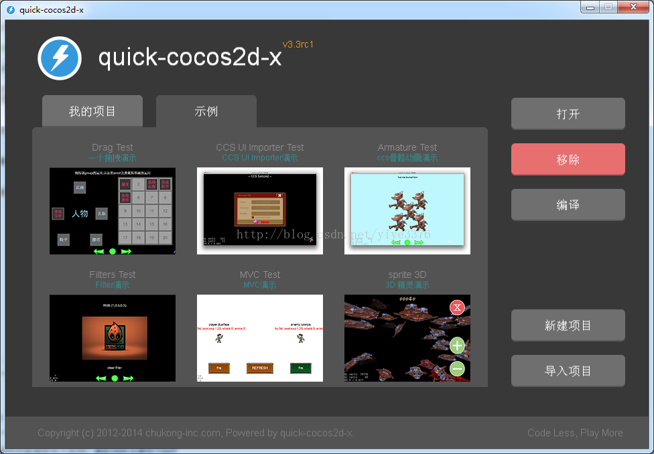The width and height of the screenshot is (654, 454).
Task: Click green minus icon in sprite 3D preview
Action: pos(457,368)
